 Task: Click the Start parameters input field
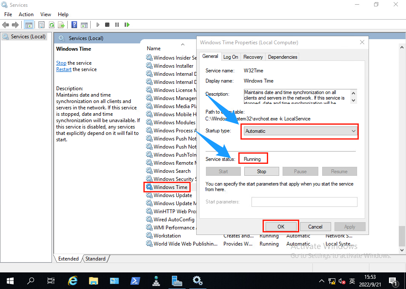304,202
